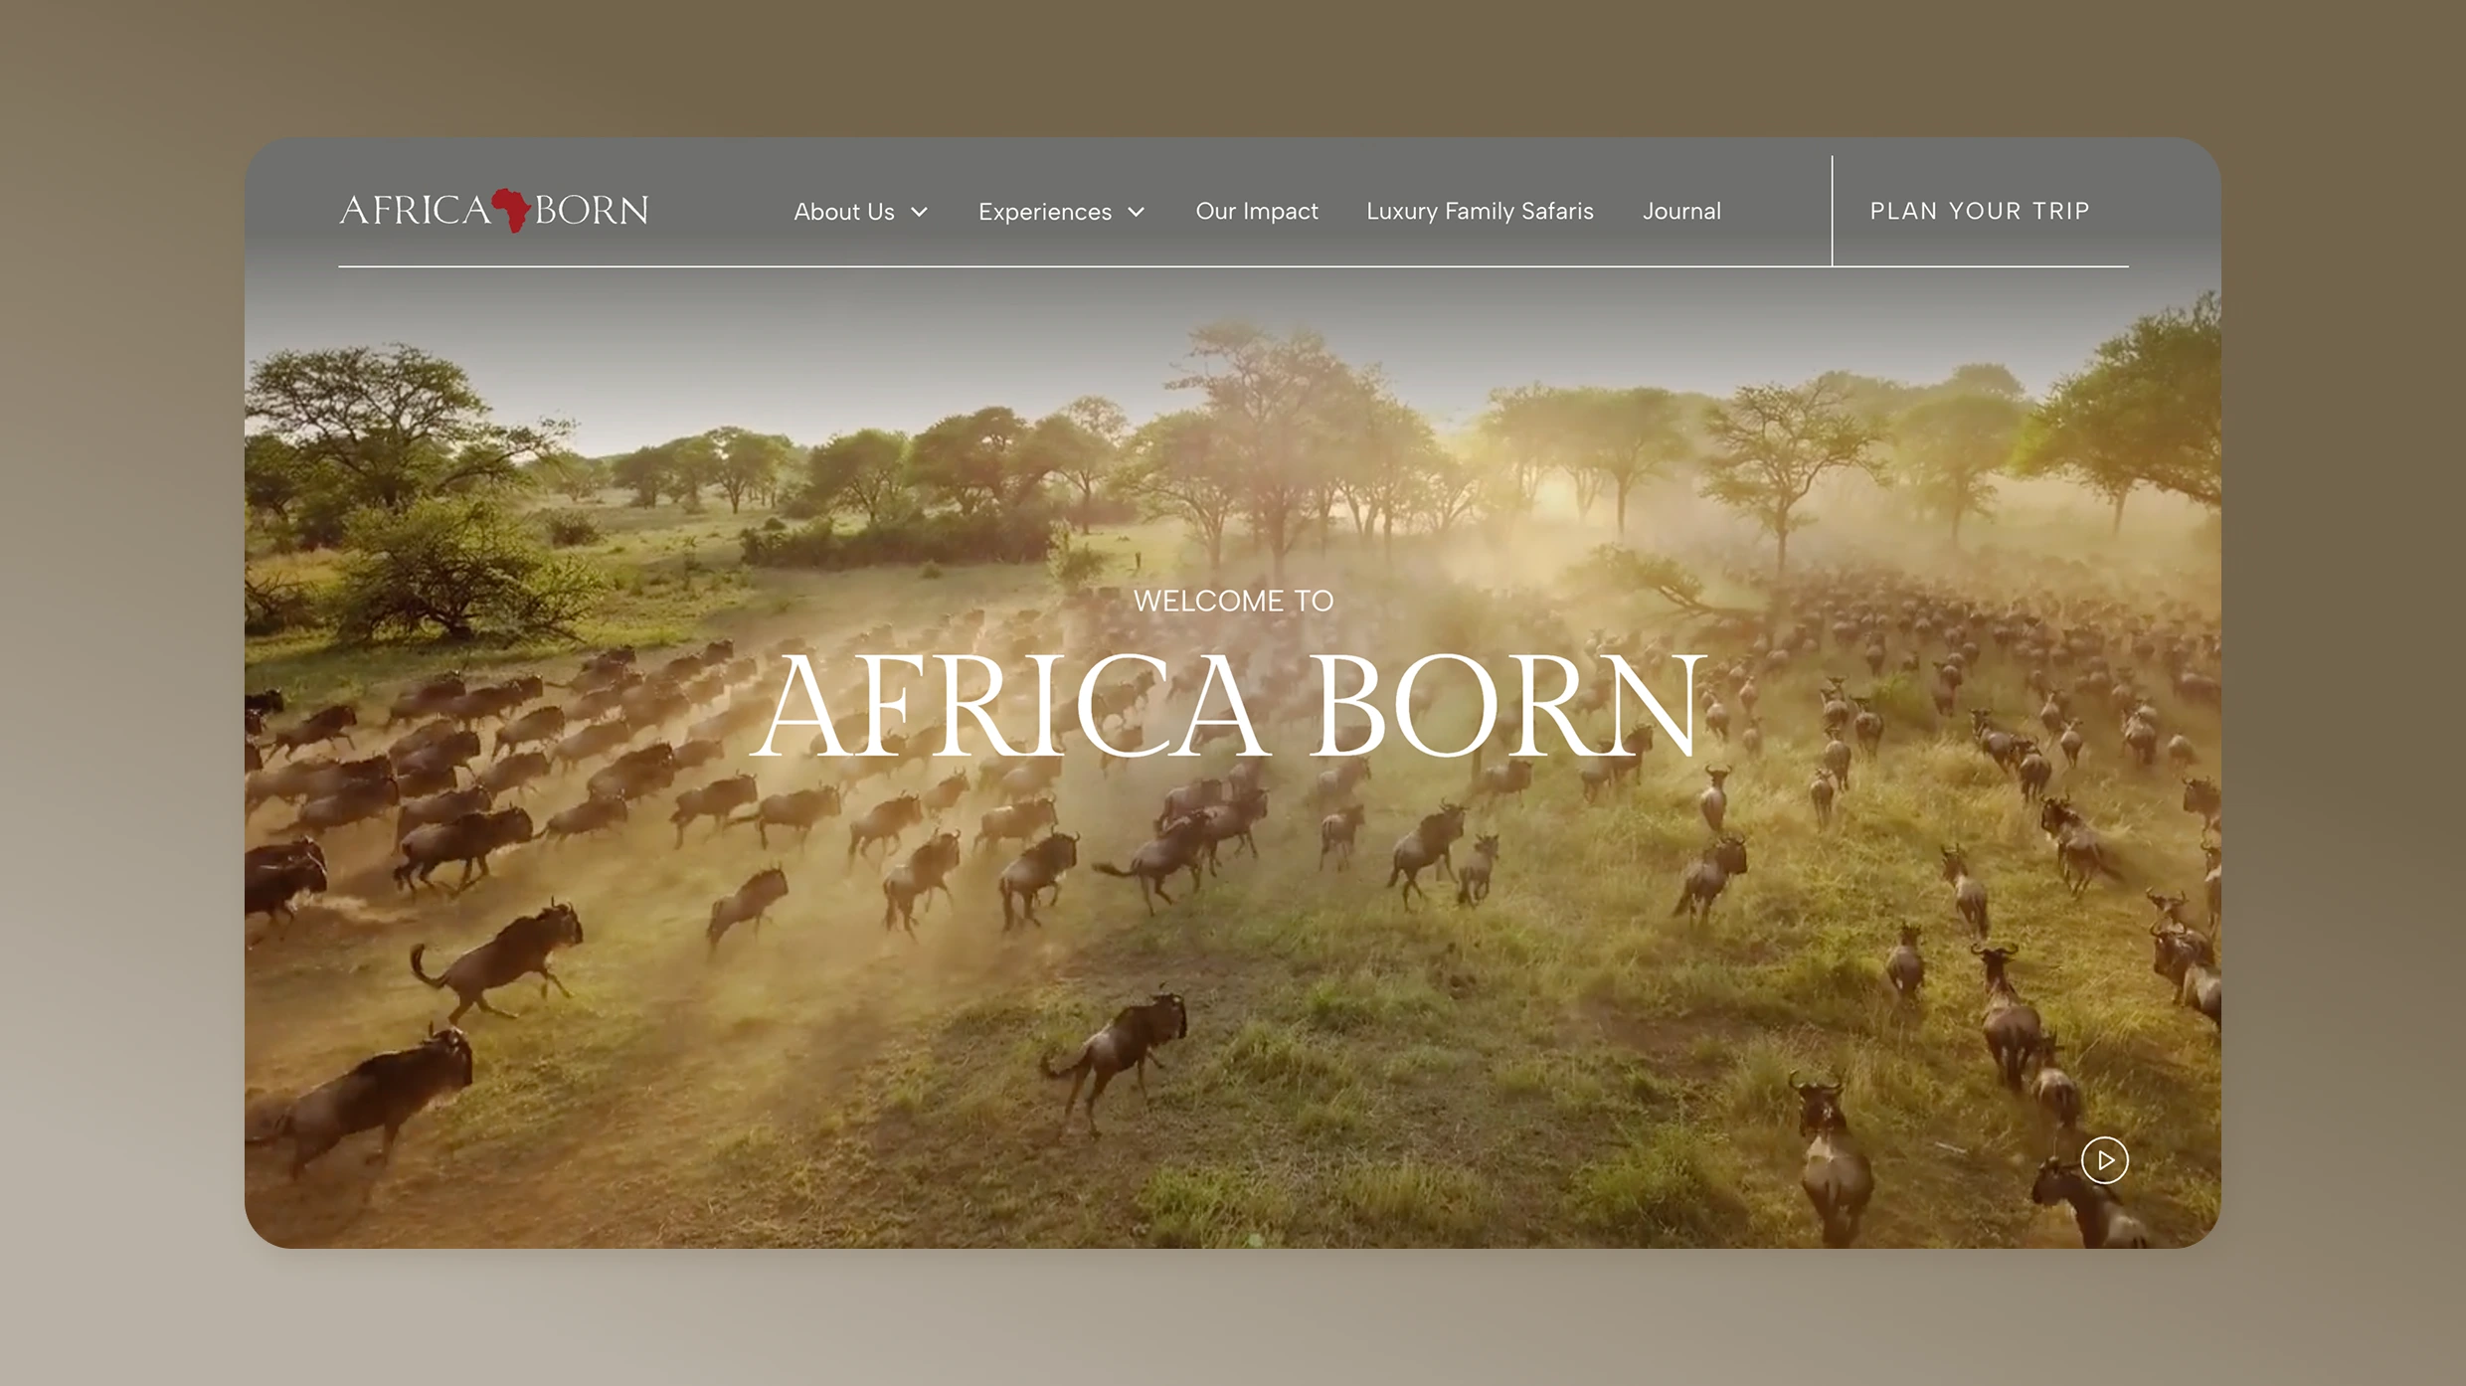2466x1386 pixels.
Task: Expand the Experiences chevron arrow
Action: tap(1137, 212)
